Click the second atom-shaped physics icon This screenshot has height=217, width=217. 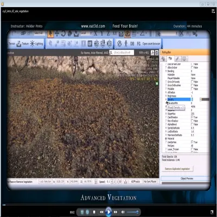pyautogui.click(x=103, y=43)
